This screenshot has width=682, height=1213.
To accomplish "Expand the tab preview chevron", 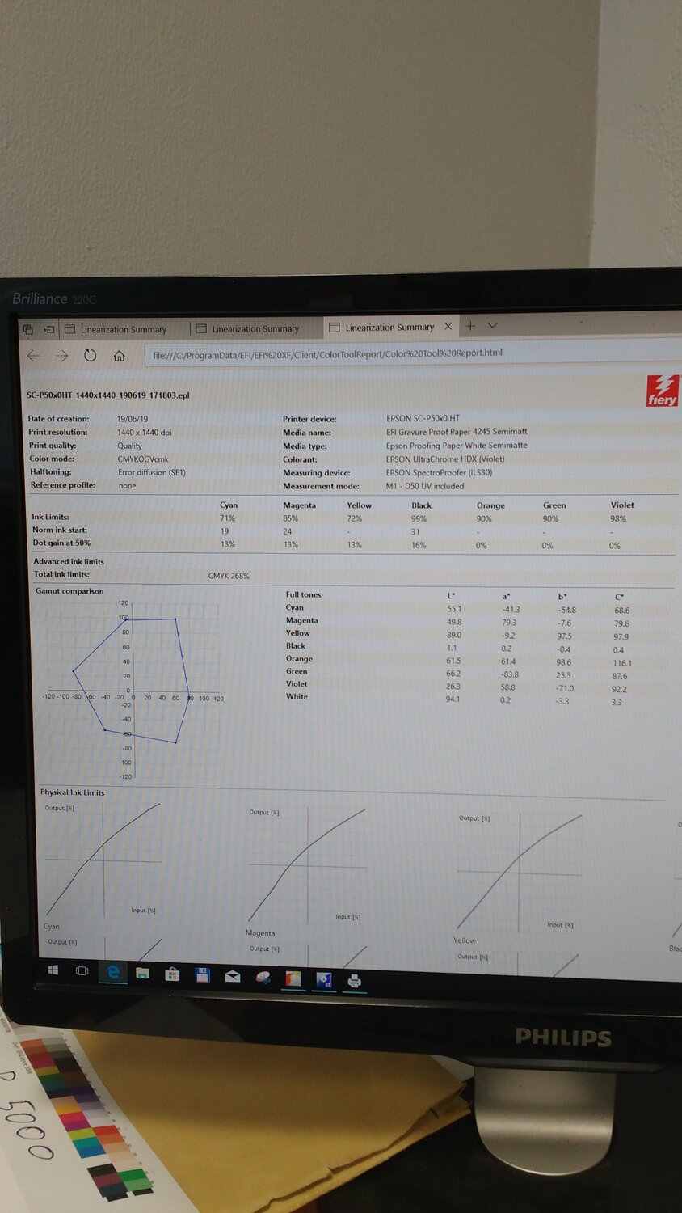I will [492, 326].
